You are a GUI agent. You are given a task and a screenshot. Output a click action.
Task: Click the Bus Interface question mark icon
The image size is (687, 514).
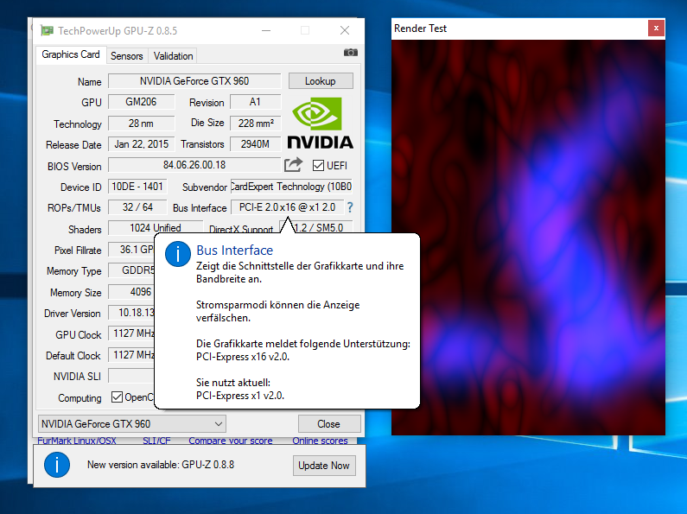[x=350, y=207]
